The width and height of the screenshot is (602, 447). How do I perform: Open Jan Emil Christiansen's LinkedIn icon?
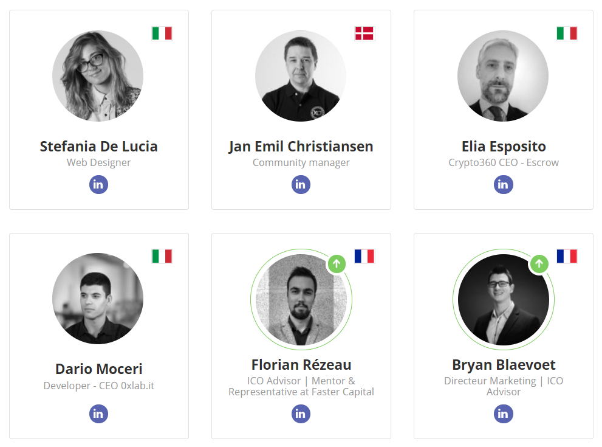pos(301,184)
